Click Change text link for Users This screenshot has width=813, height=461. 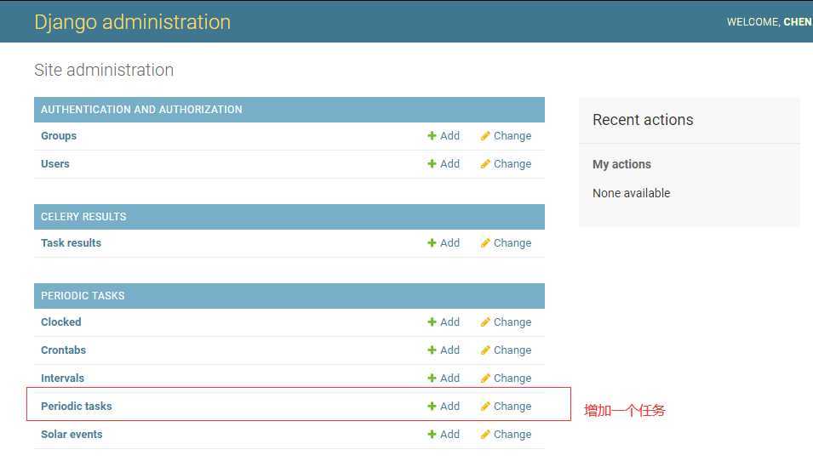coord(512,163)
